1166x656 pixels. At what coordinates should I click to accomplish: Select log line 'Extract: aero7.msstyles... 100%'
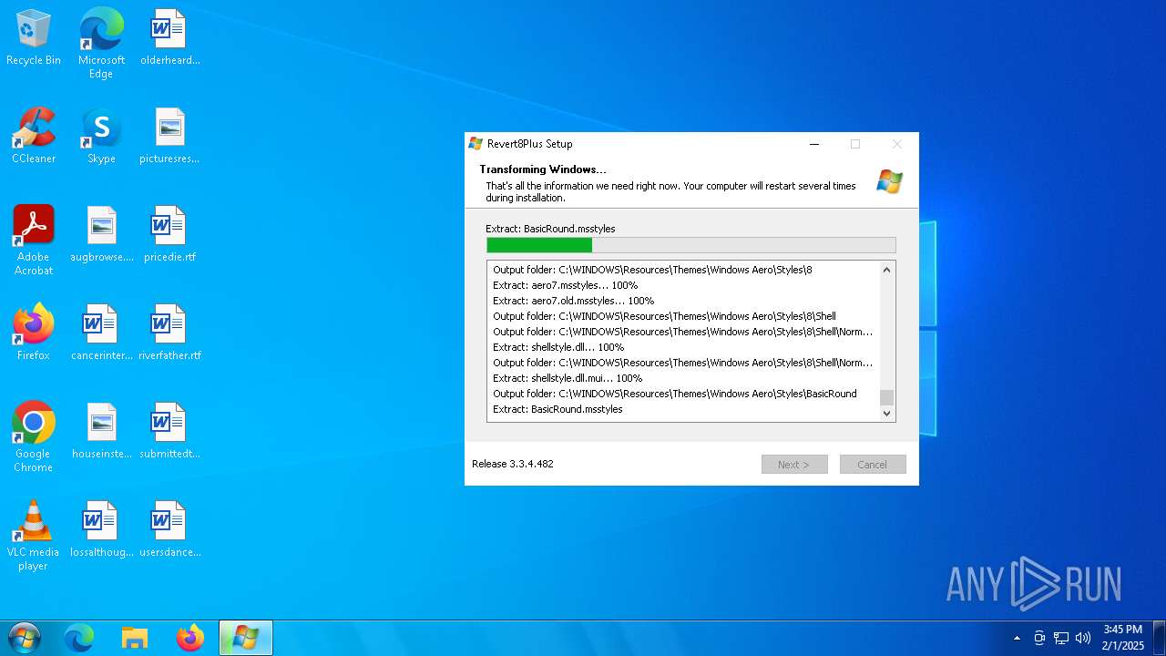click(566, 285)
